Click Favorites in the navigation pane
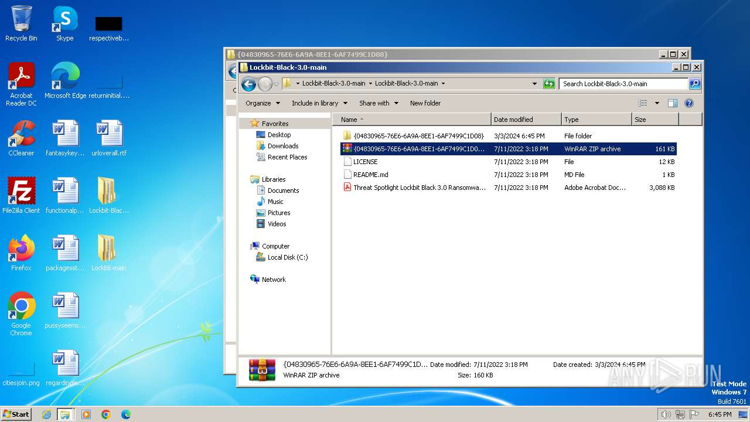The image size is (750, 422). click(x=275, y=124)
